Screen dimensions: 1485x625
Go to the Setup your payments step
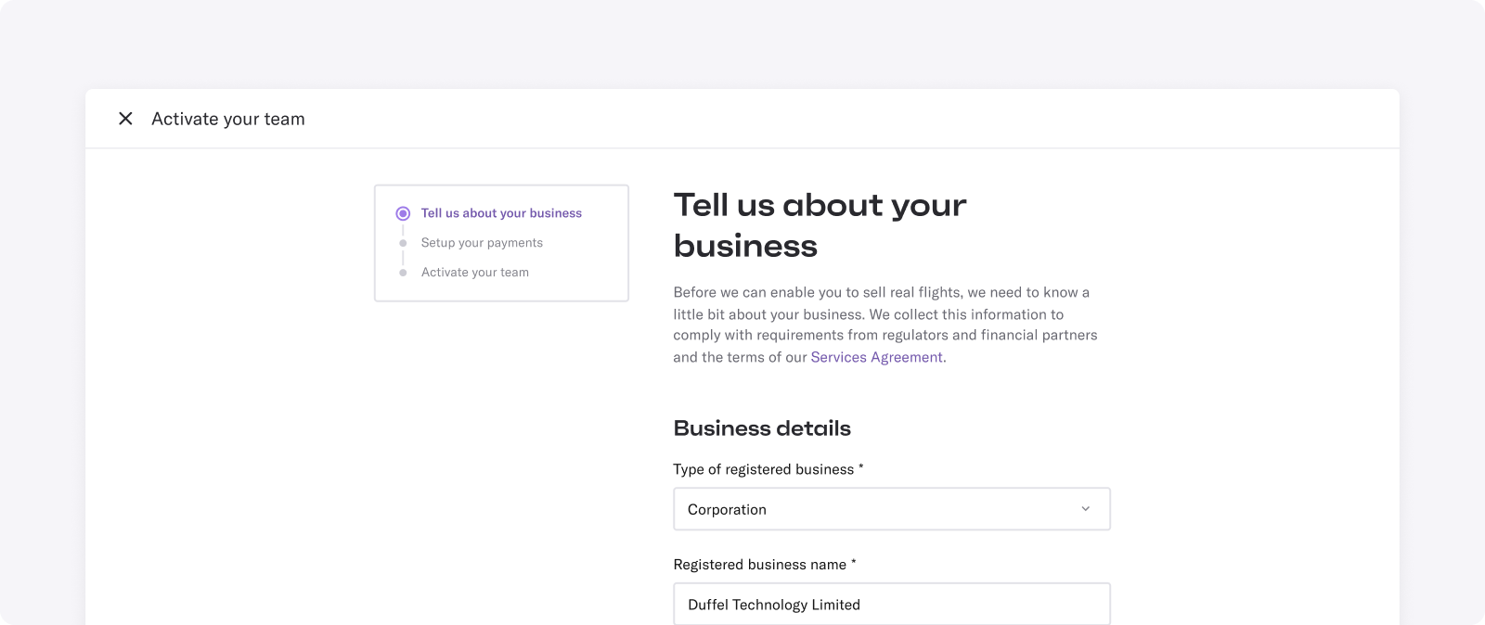coord(482,243)
